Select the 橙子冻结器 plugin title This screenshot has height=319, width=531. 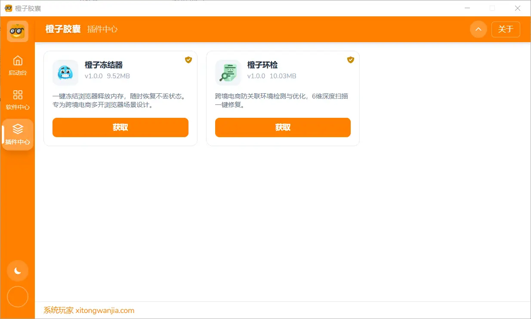[104, 65]
